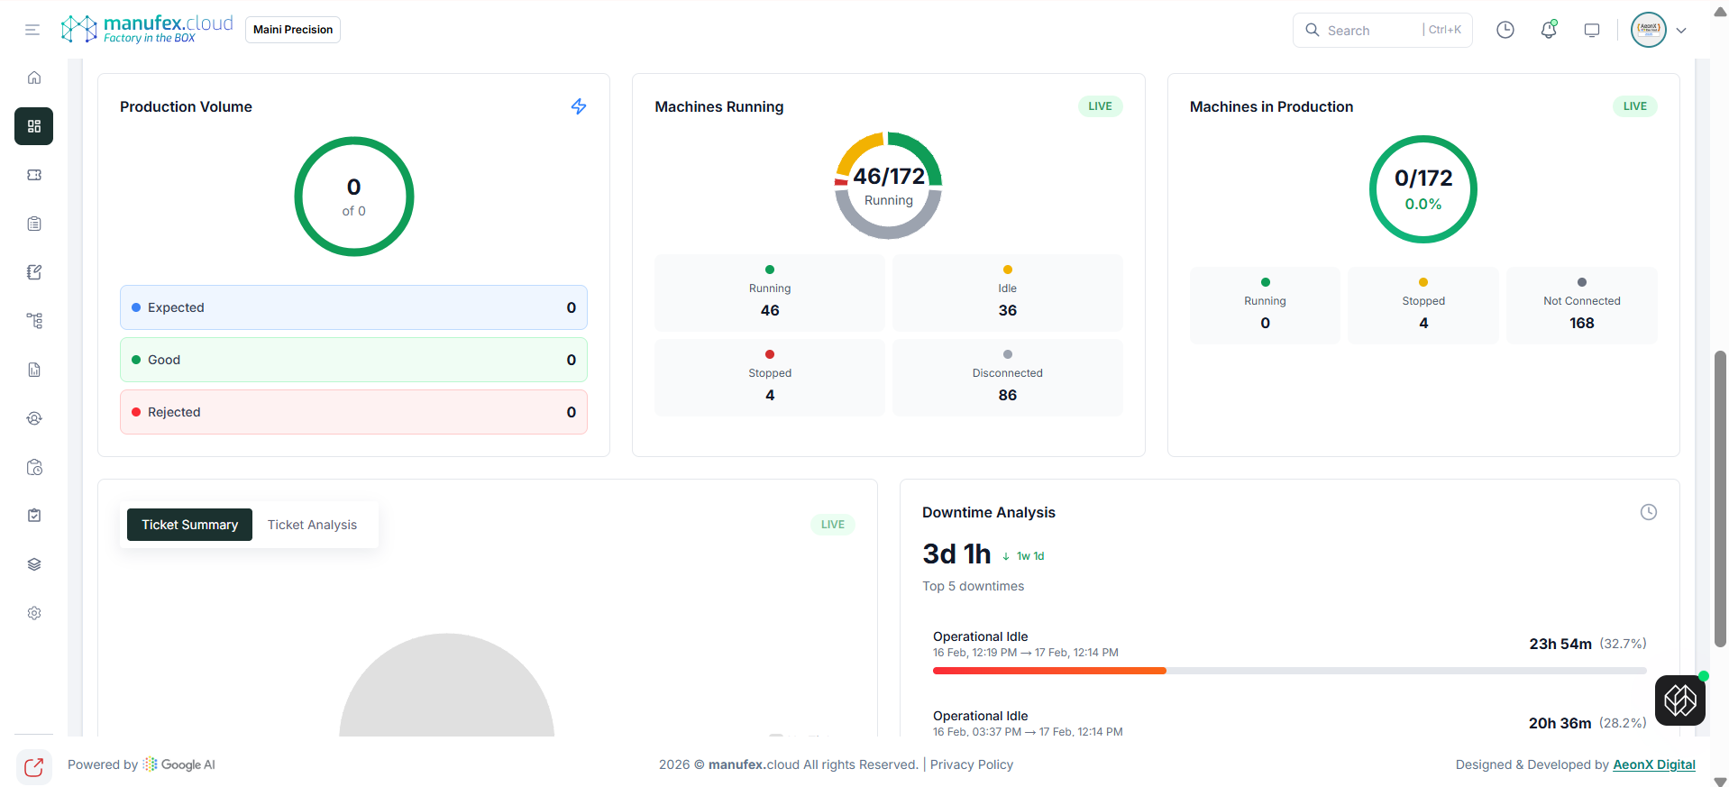Image resolution: width=1729 pixels, height=787 pixels.
Task: Click the monitor display icon in header
Action: click(1592, 30)
